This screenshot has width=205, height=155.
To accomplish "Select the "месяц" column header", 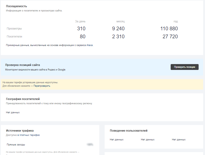I will tap(120, 21).
